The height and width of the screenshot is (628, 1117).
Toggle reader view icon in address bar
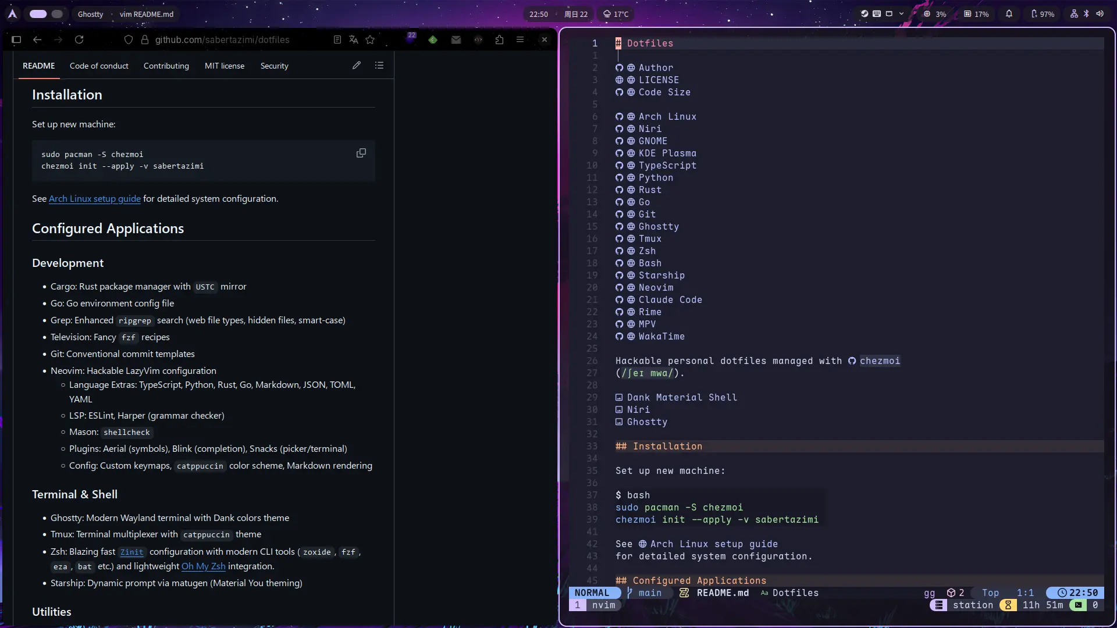[337, 40]
